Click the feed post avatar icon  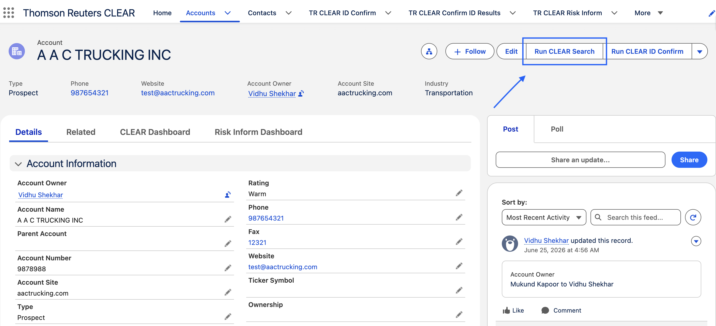point(510,244)
